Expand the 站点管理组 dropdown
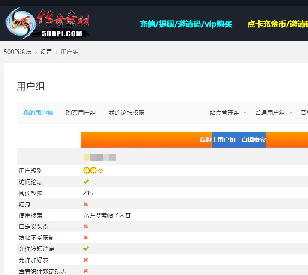Screen dimensions: 308x275 point(225,113)
